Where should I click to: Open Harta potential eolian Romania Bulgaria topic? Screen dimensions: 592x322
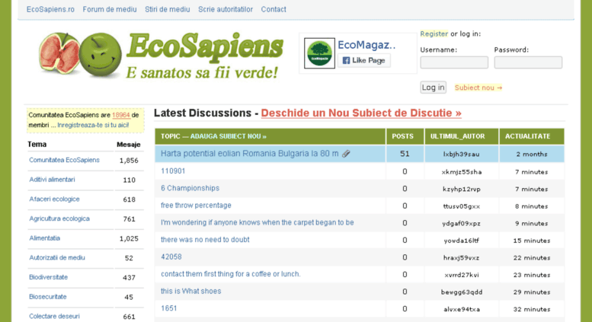tap(250, 154)
